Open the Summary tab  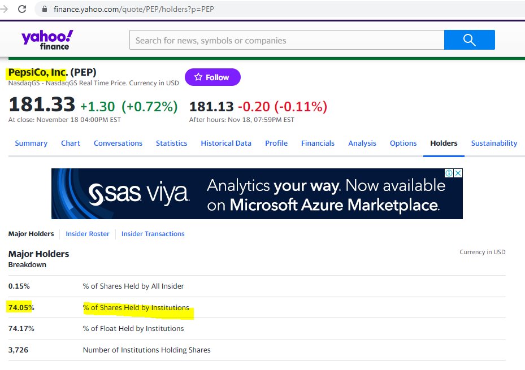[31, 143]
